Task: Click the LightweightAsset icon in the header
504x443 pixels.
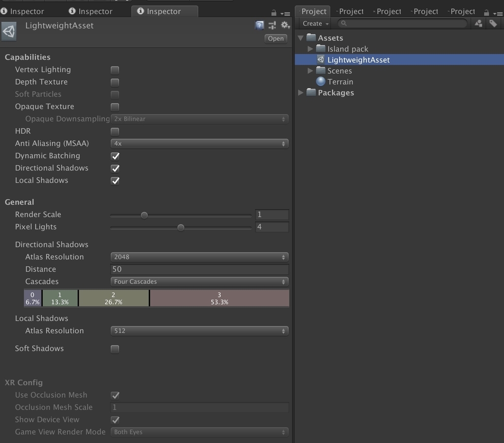Action: (x=10, y=32)
